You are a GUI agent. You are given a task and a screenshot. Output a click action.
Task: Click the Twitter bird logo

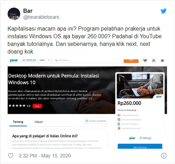(x=164, y=11)
